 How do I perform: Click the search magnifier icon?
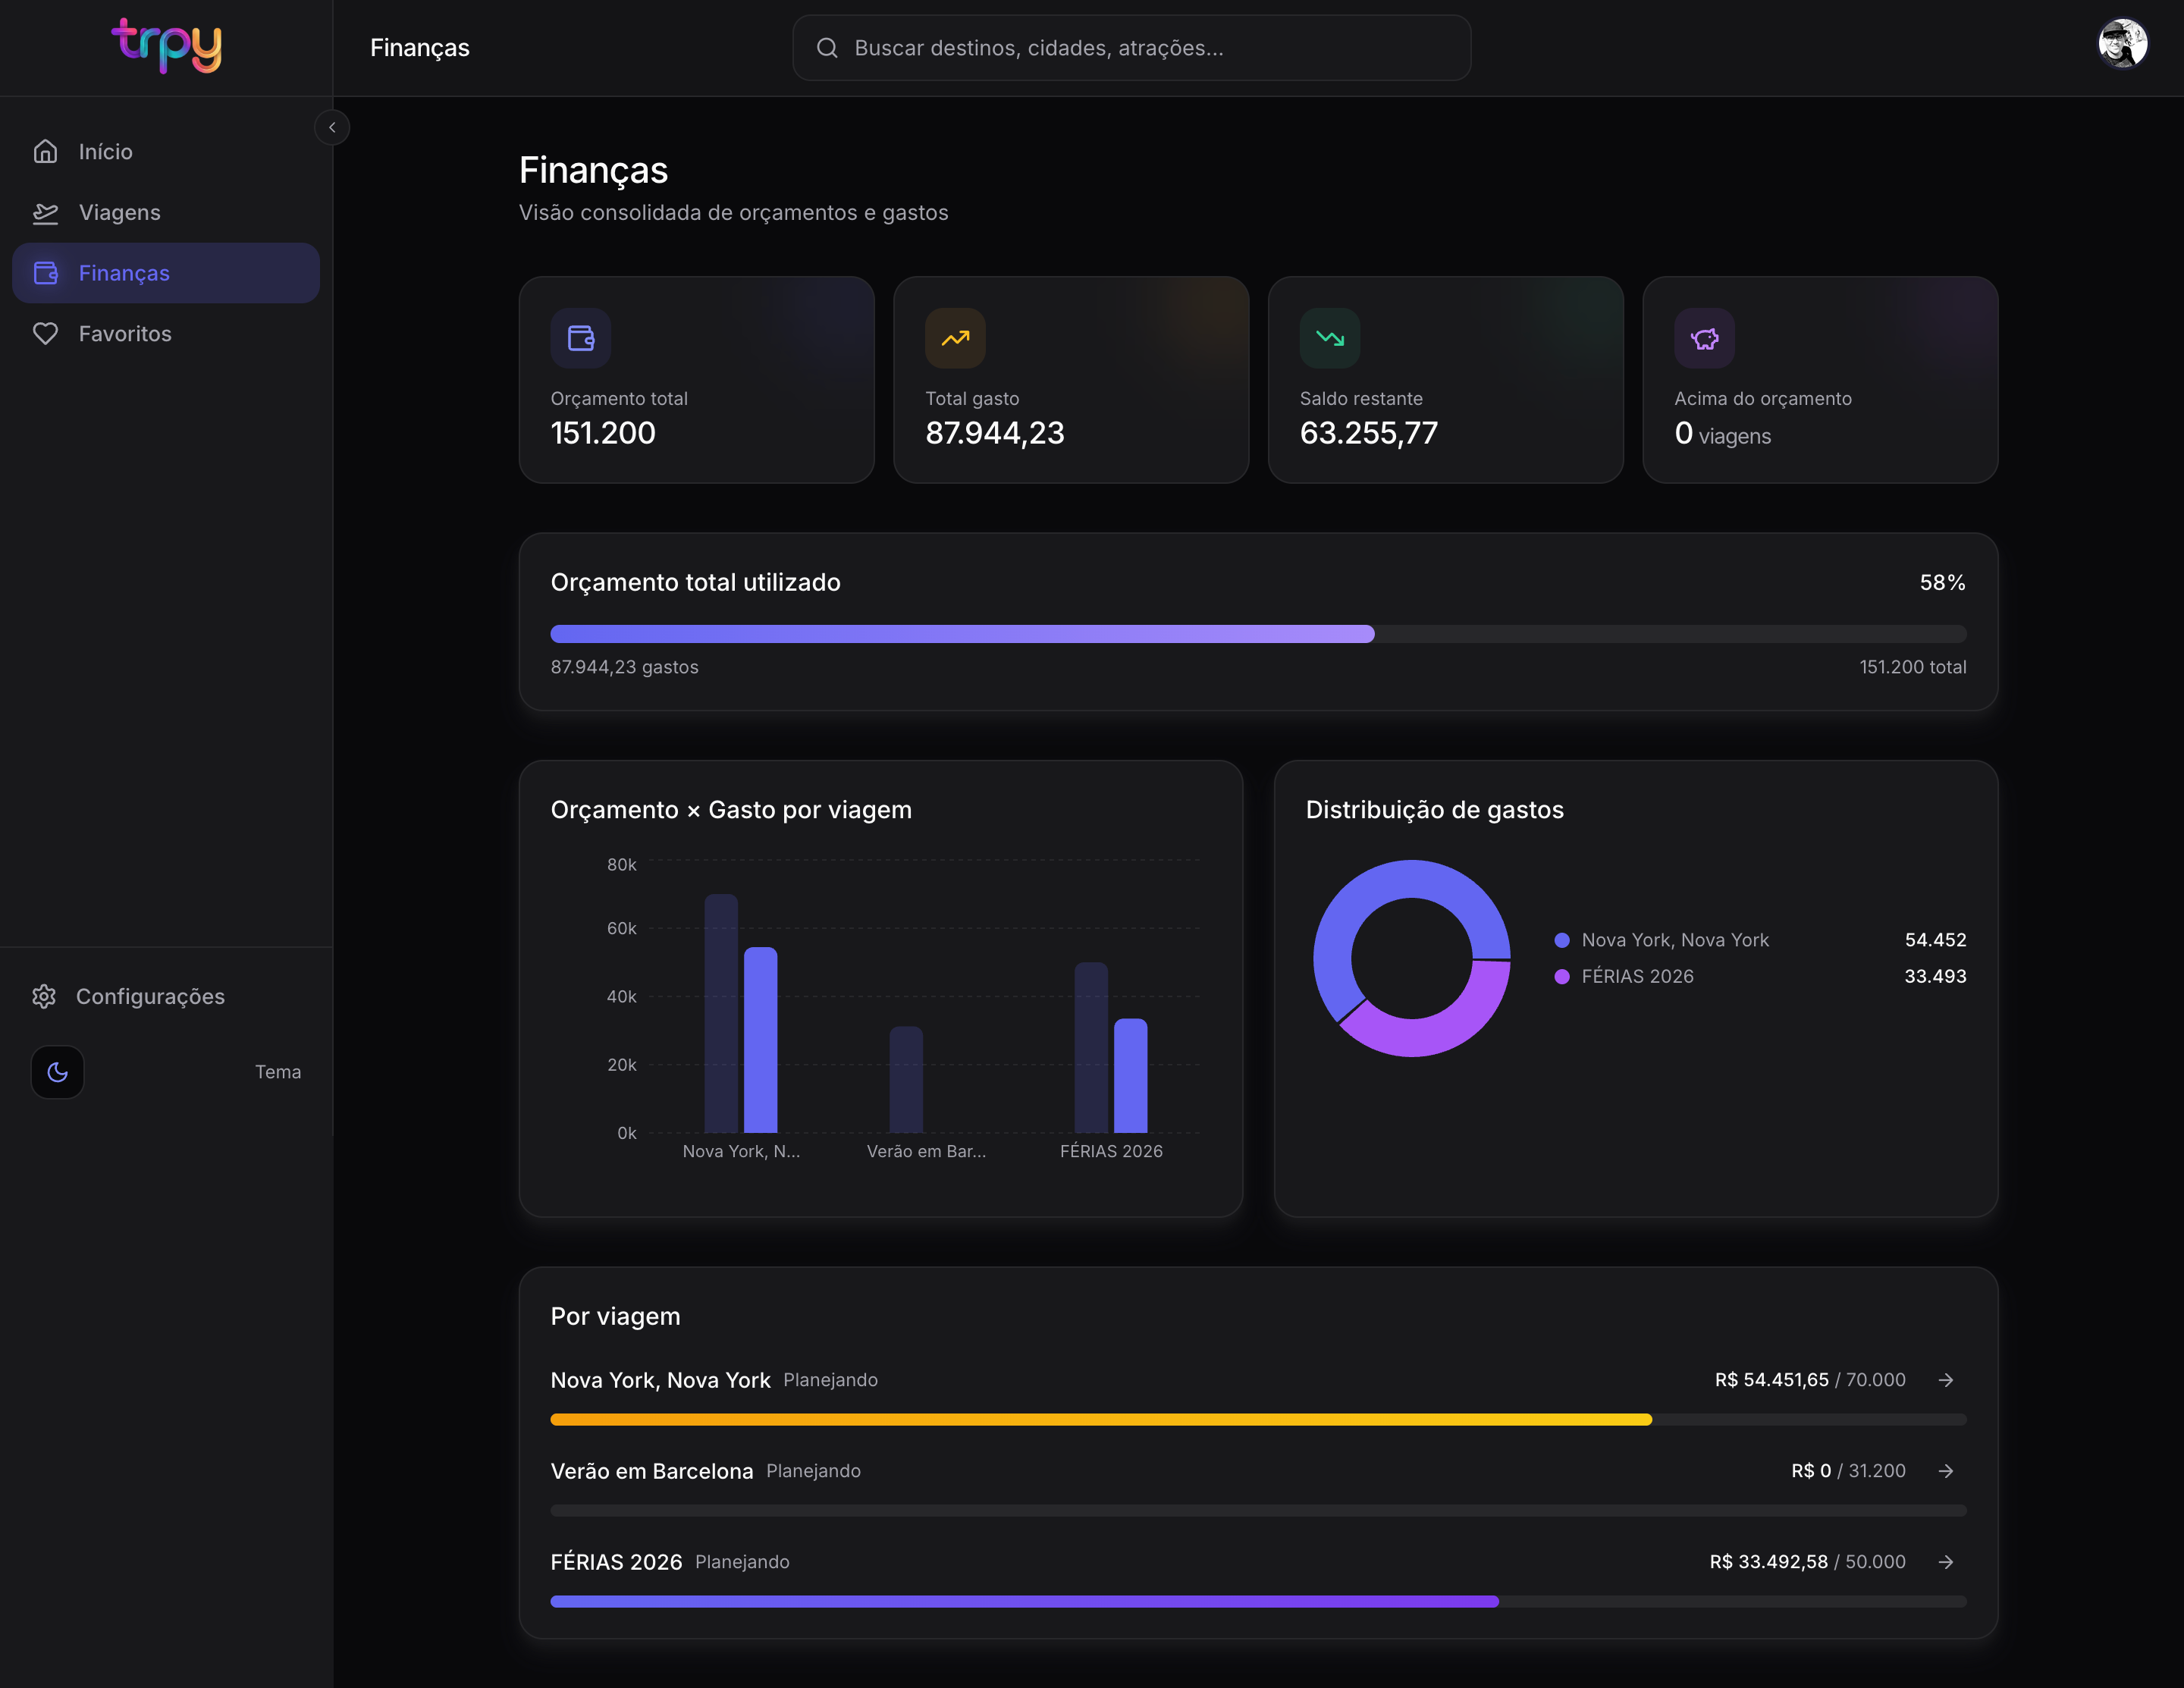827,48
